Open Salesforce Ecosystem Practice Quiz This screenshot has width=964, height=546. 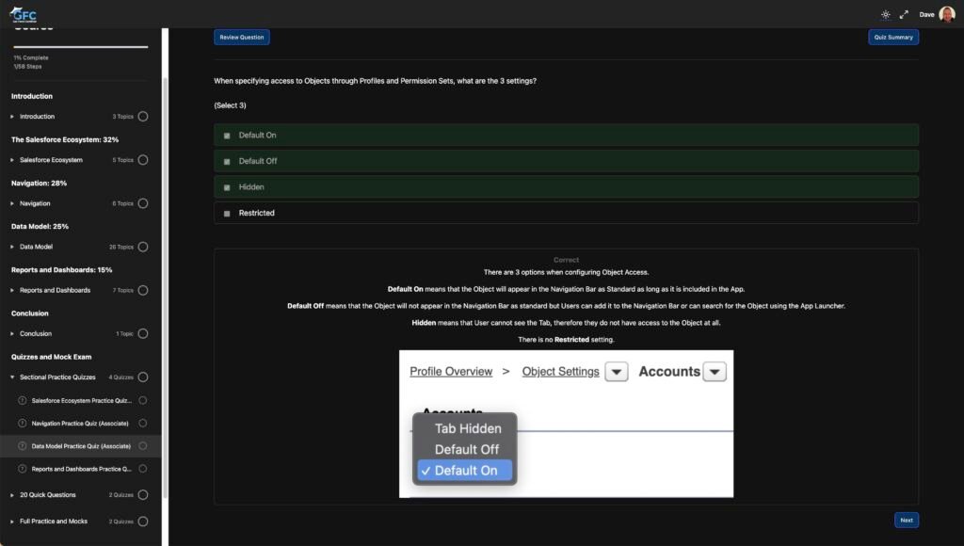82,400
